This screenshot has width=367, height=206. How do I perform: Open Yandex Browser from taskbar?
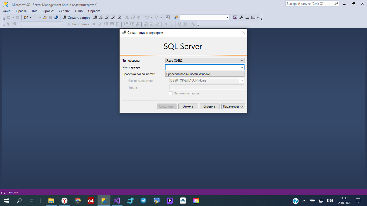tap(64, 201)
